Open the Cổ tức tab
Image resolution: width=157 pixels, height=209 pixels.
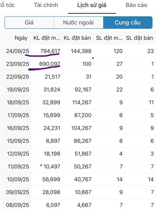[7, 5]
